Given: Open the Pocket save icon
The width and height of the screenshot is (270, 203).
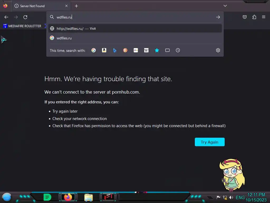Looking at the screenshot, I should [x=245, y=17].
